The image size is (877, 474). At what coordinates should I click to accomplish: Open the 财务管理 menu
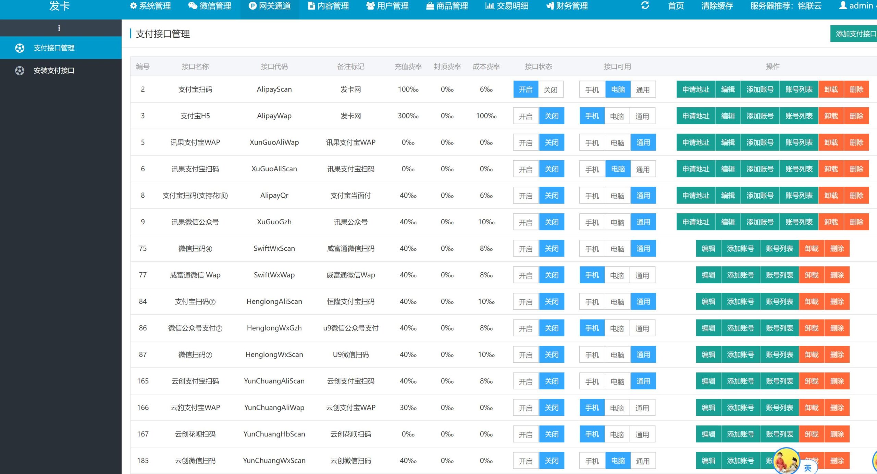click(567, 6)
